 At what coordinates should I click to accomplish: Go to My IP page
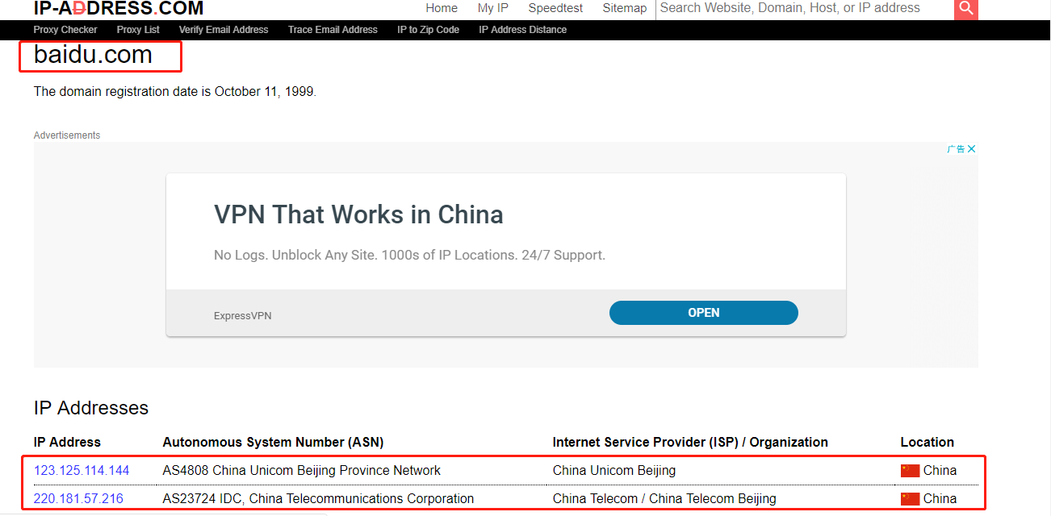point(493,8)
